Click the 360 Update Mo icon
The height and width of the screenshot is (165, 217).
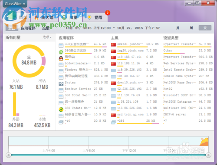pos(61,110)
